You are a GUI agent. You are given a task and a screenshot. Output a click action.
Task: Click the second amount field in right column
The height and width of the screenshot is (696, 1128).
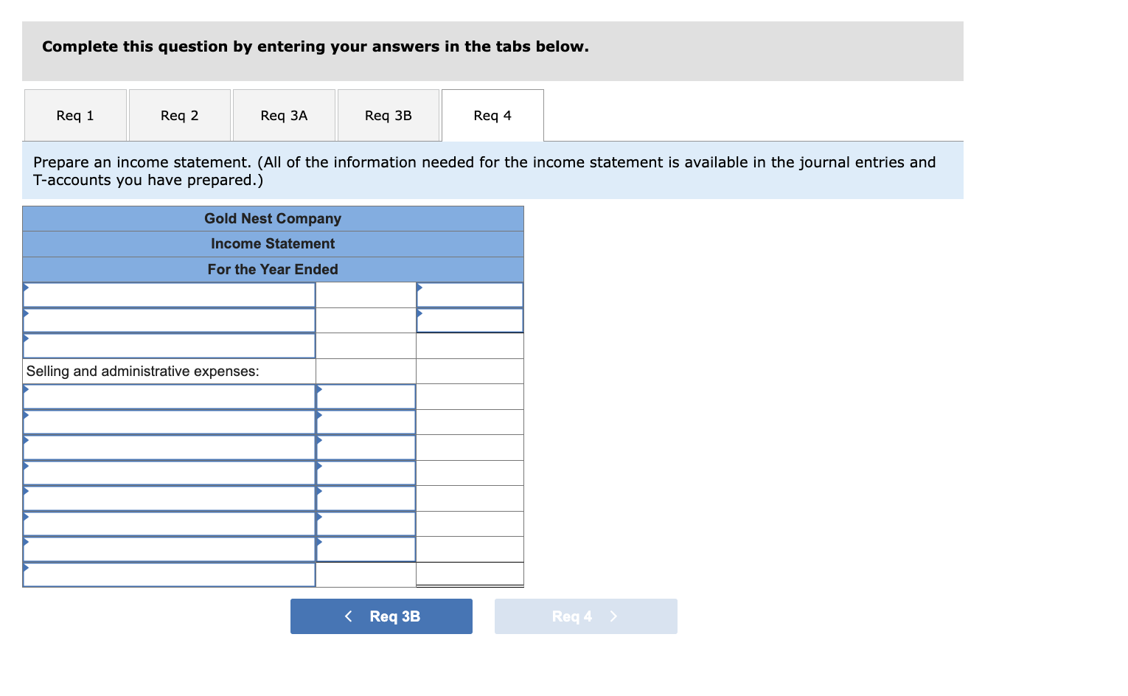point(470,319)
